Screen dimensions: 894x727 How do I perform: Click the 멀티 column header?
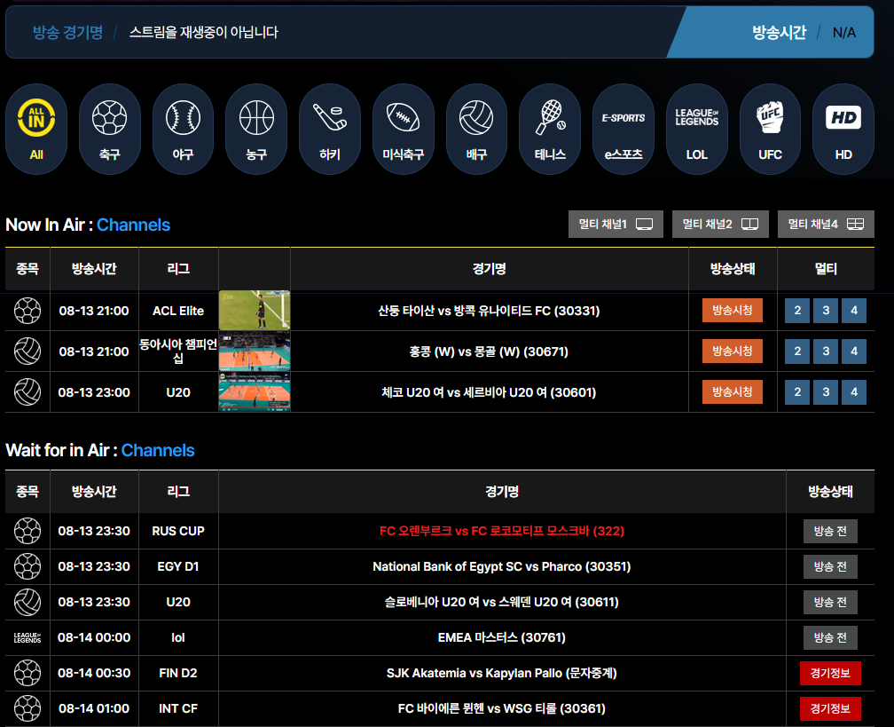click(826, 269)
